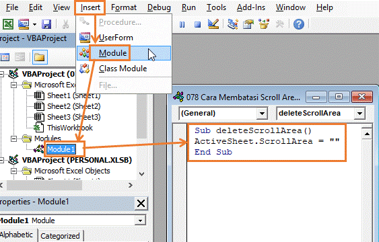
Task: Open the File menu
Action: 12,7
